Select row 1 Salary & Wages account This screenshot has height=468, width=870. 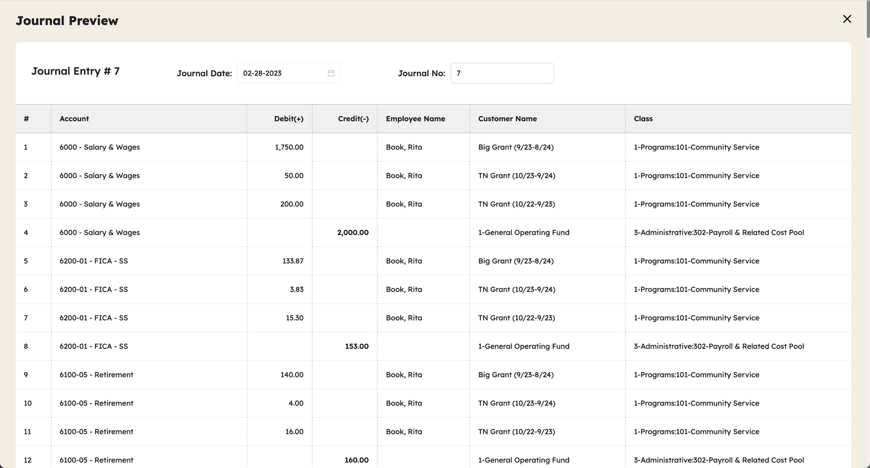[99, 147]
